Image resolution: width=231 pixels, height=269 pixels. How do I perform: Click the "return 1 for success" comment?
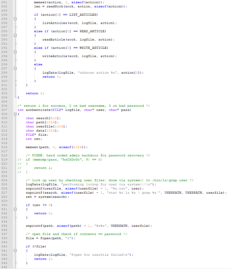point(84,106)
